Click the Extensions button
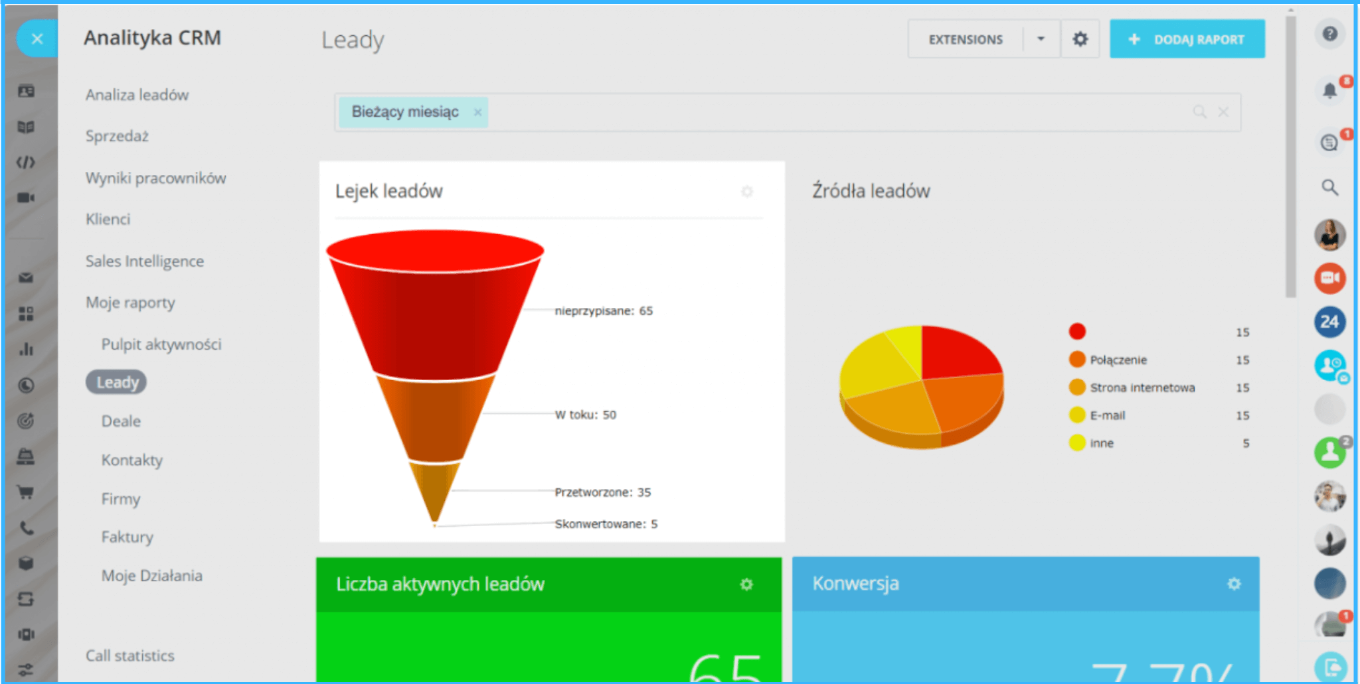This screenshot has width=1360, height=684. (x=966, y=39)
